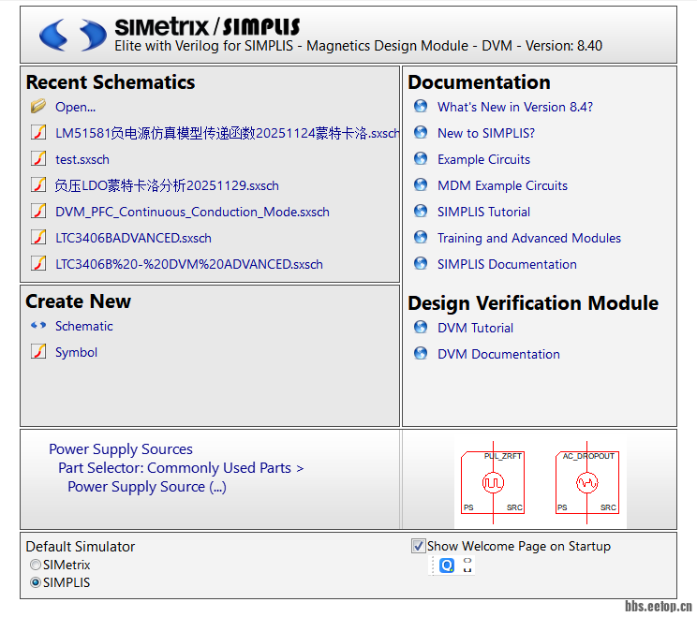Click the globe icon beside DVM Documentation
The height and width of the screenshot is (617, 697).
421,354
